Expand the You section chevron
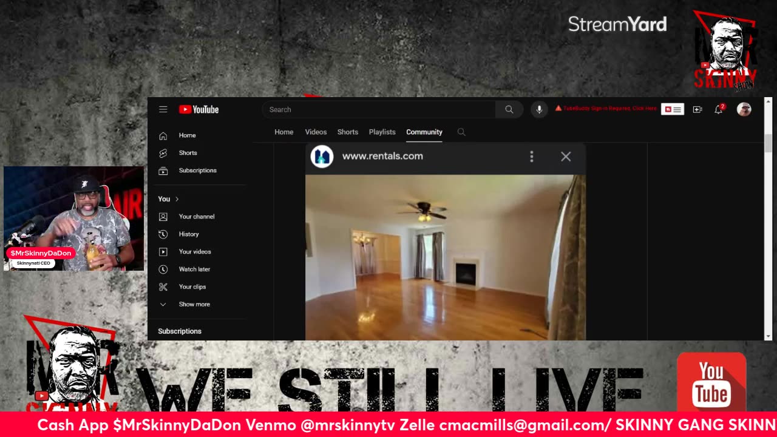This screenshot has width=777, height=437. pyautogui.click(x=177, y=199)
